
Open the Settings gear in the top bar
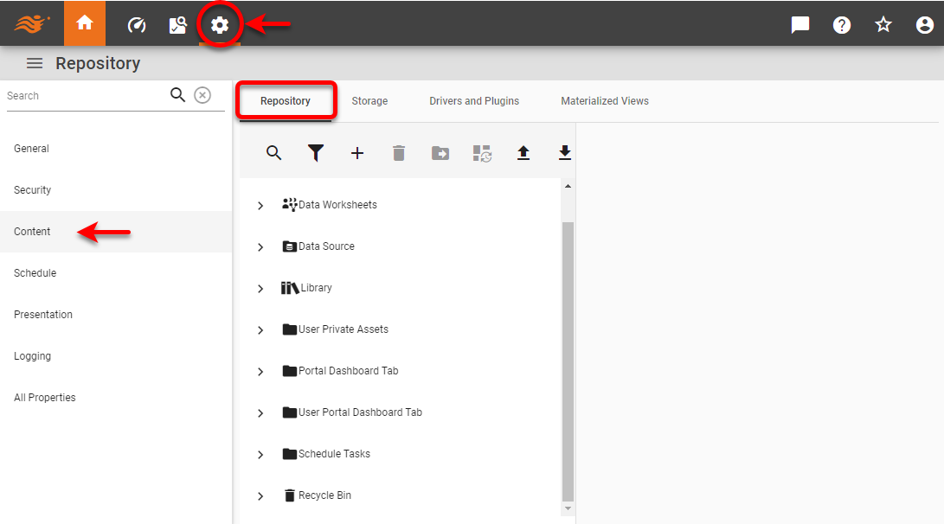(219, 23)
